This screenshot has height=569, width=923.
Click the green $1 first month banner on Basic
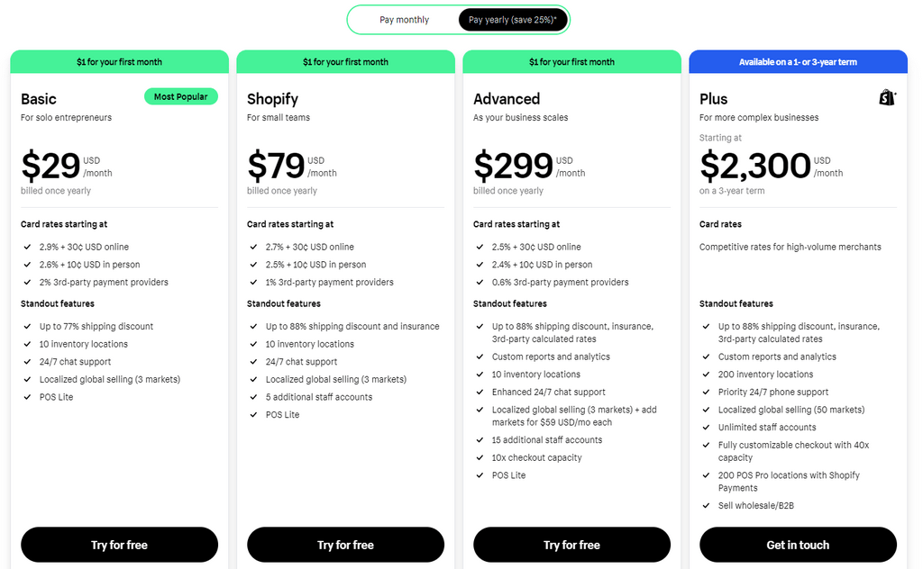coord(120,62)
